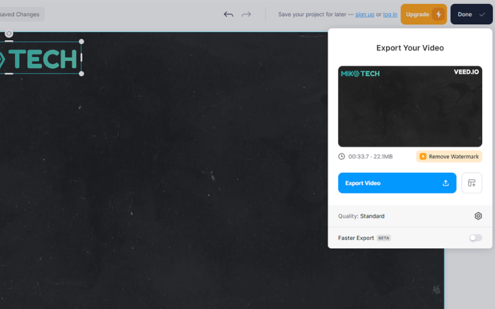Click the Export Your Video heading
Viewport: 495px width, 309px height.
pos(410,48)
